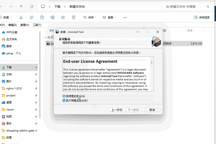This screenshot has height=144, width=216.
Task: Click the search magnifier icon
Action: [208, 7]
